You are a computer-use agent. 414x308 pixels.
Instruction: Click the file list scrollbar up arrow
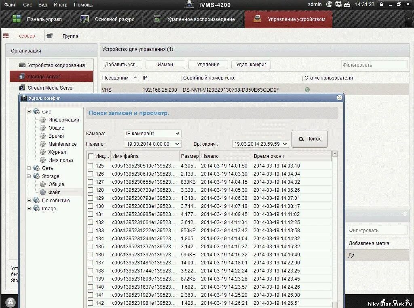335,154
